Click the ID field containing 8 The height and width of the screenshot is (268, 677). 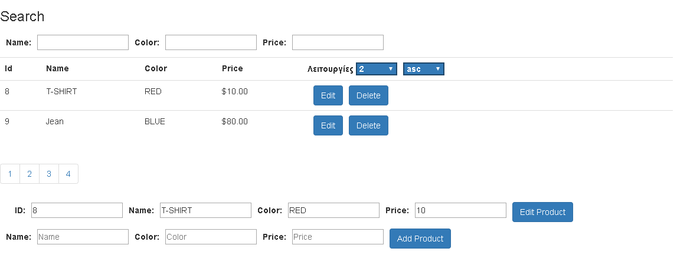[x=77, y=210]
